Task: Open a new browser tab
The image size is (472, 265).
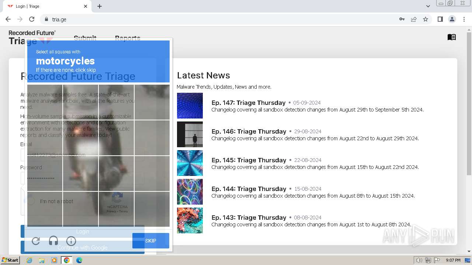Action: point(100,6)
